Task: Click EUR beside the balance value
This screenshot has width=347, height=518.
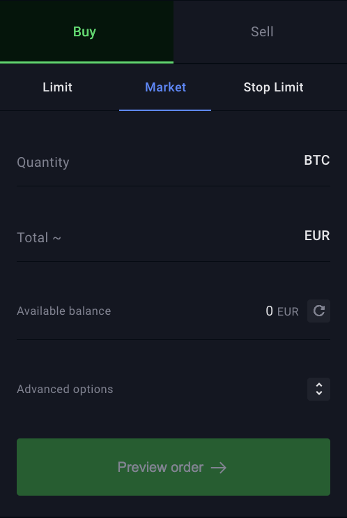Action: pyautogui.click(x=288, y=311)
